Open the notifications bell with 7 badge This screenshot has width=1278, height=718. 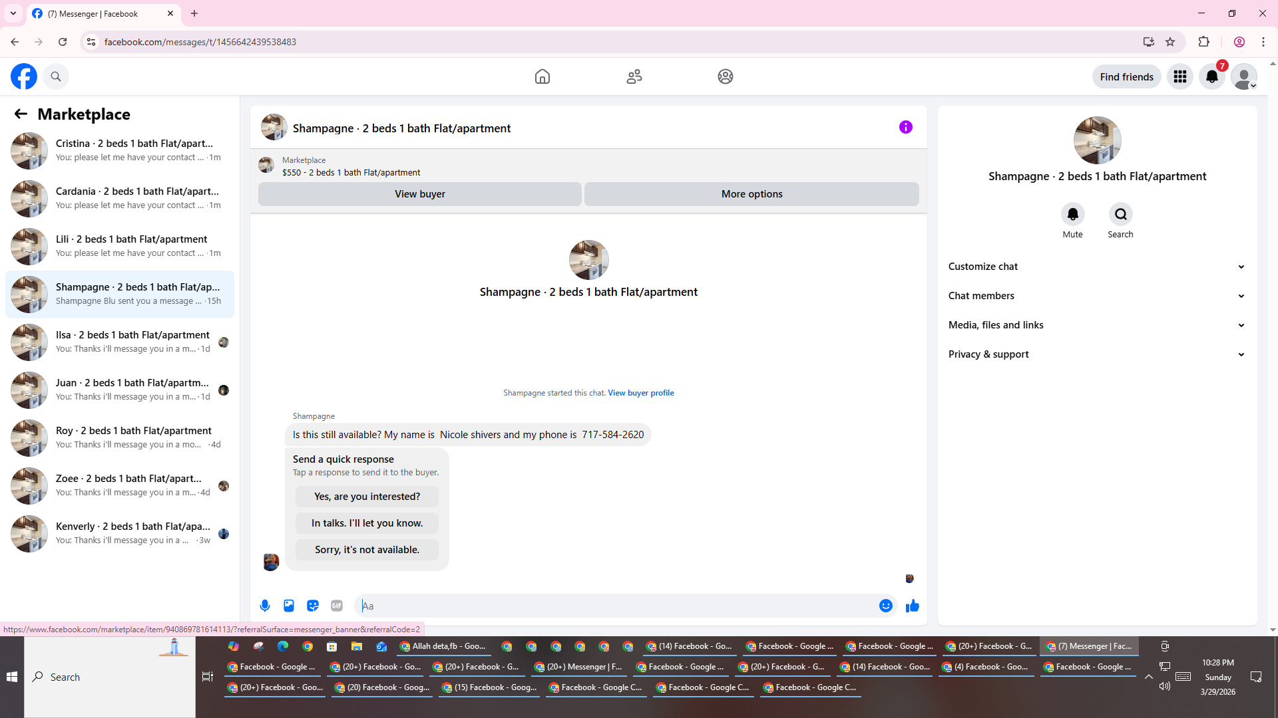pos(1212,76)
